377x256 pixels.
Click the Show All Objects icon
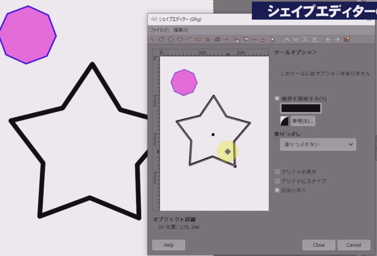(x=347, y=40)
